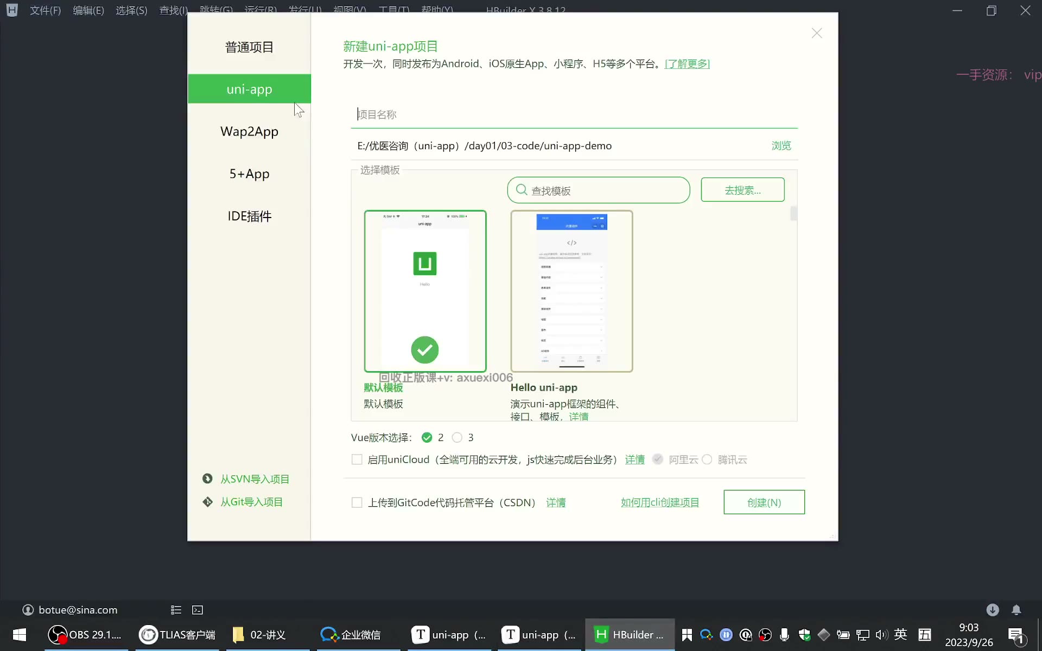
Task: Open the 文件(F) menu
Action: [x=45, y=10]
